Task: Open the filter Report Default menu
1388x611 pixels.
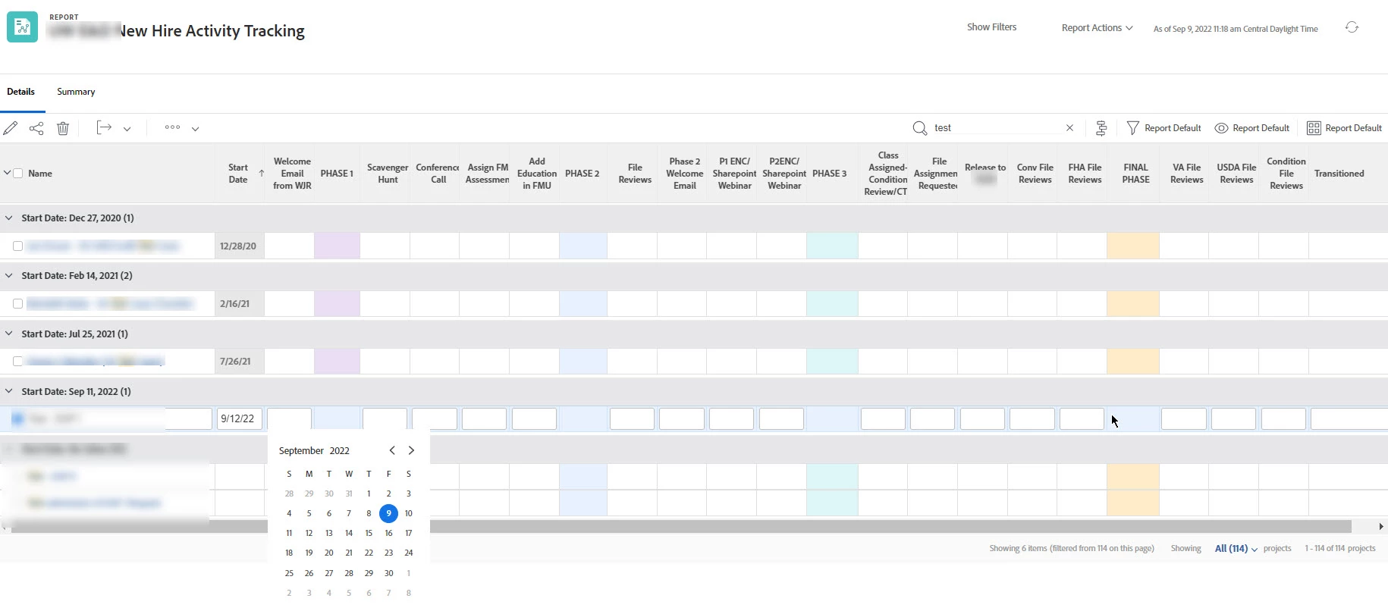Action: click(1164, 128)
